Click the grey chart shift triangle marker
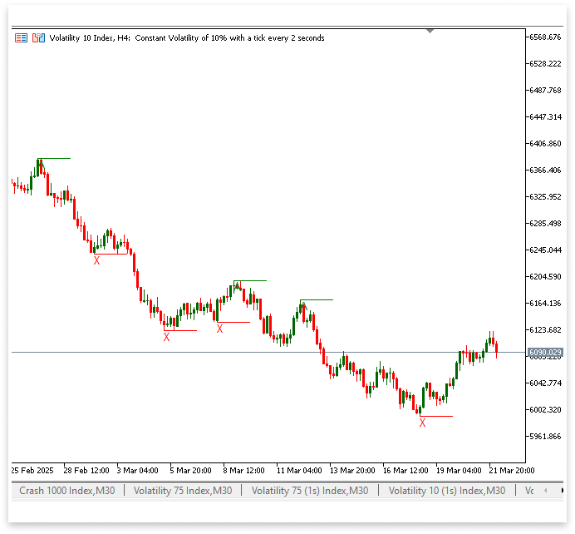This screenshot has height=534, width=575. click(x=430, y=32)
